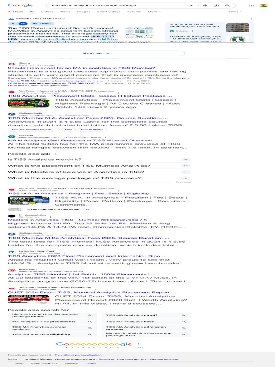This screenshot has height=367, width=275.
Task: Switch to Videos tab
Action: click(47, 12)
